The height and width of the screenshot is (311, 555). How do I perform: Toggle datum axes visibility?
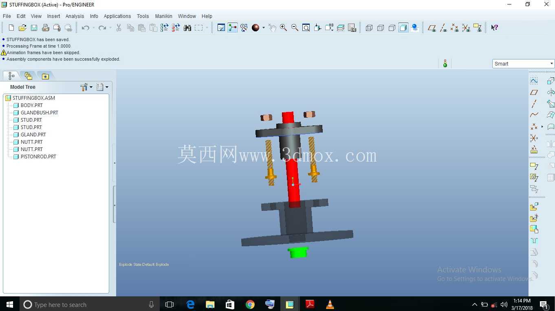[x=443, y=28]
